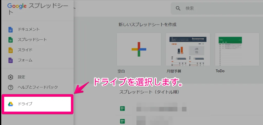Click the first spreadsheet file's green icon

coord(123,109)
